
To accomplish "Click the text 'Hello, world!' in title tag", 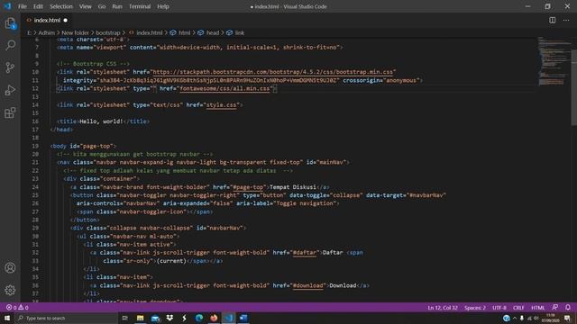I will [101, 121].
